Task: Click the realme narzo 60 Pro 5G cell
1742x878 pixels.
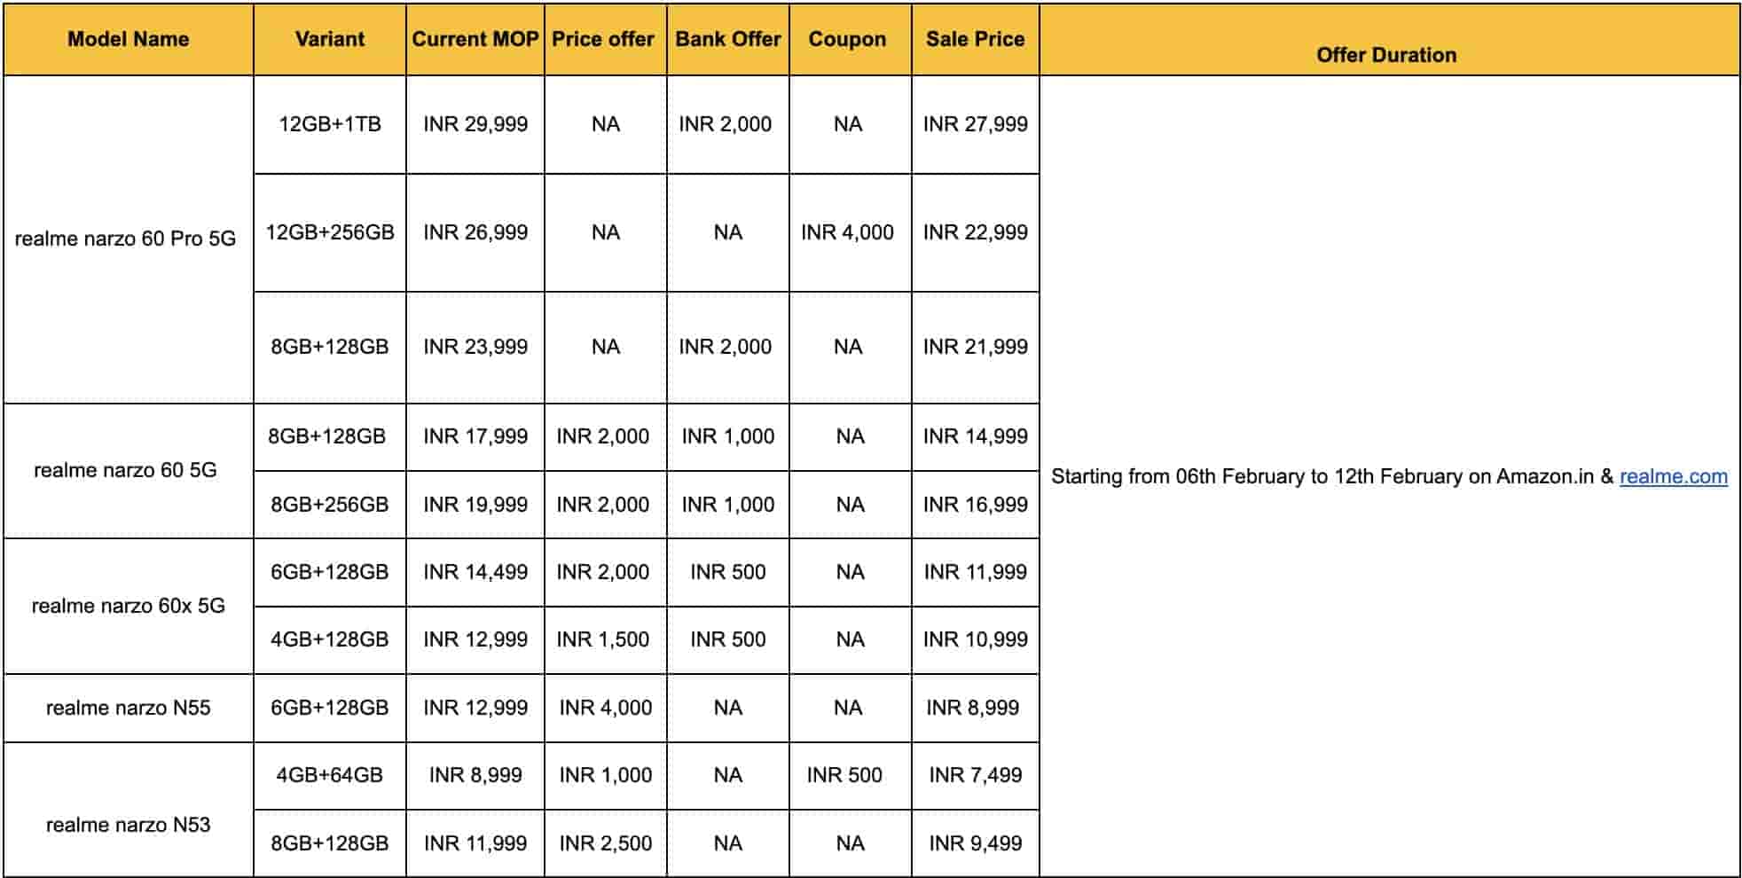Action: click(x=126, y=239)
